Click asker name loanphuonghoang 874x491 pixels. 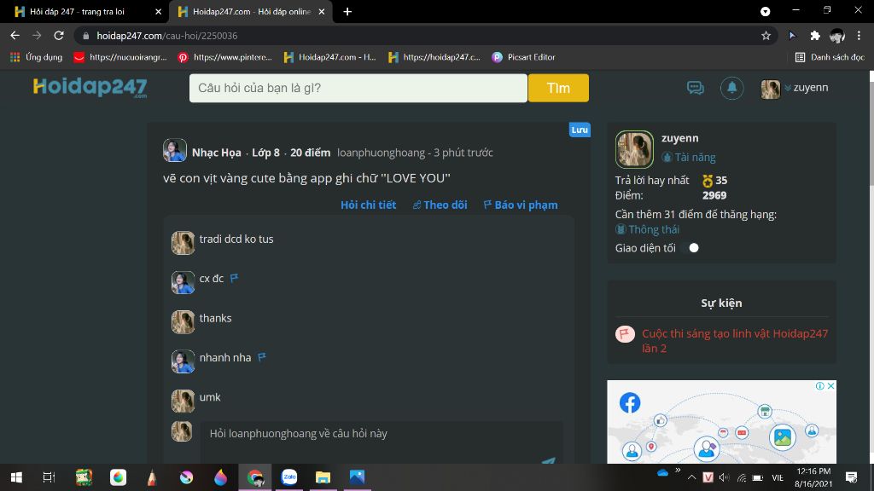[x=381, y=153]
